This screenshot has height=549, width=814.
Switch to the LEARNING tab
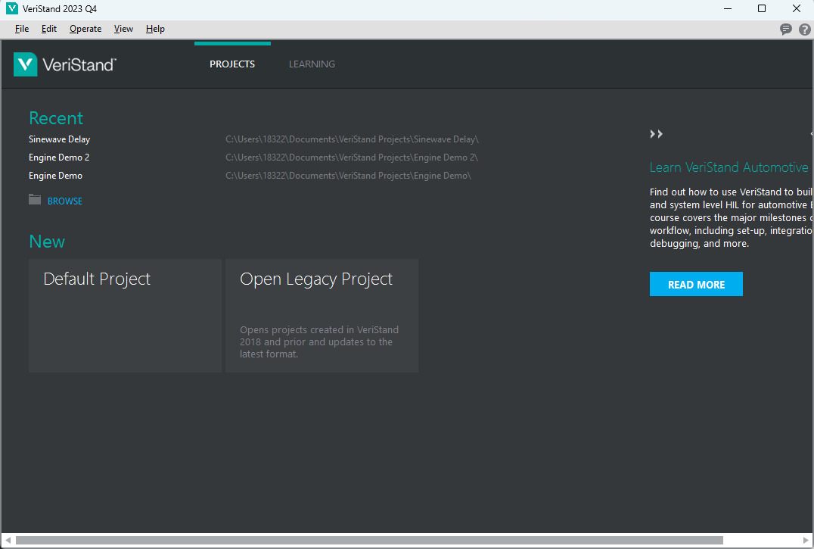[x=312, y=64]
